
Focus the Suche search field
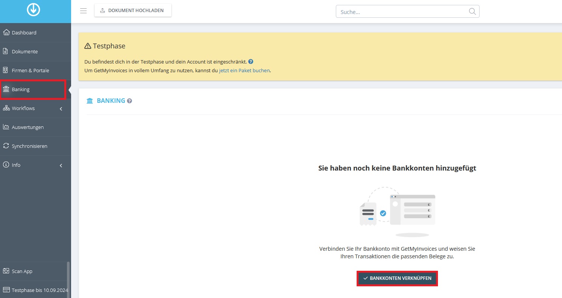tap(407, 11)
